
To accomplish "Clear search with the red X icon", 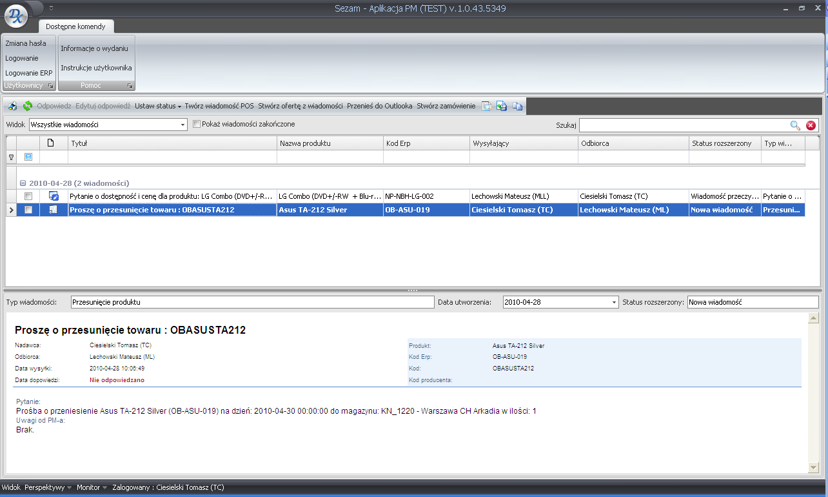I will click(811, 125).
